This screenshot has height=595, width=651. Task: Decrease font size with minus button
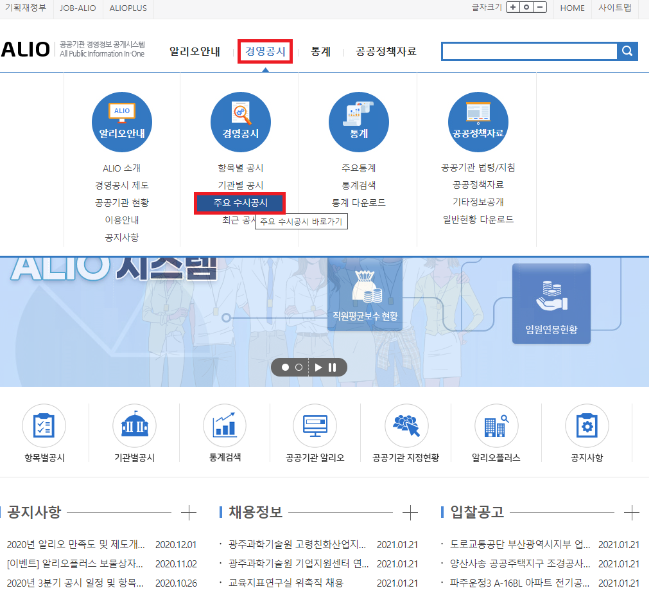(540, 8)
